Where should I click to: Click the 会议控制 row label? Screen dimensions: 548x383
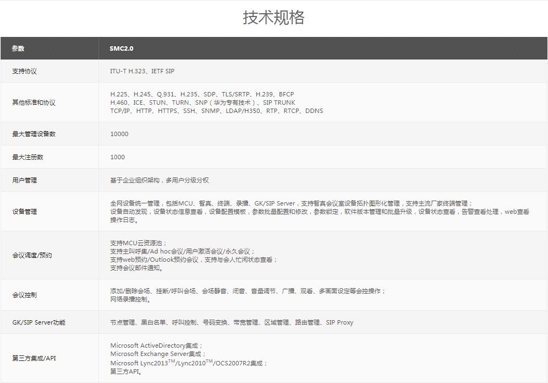(24, 295)
